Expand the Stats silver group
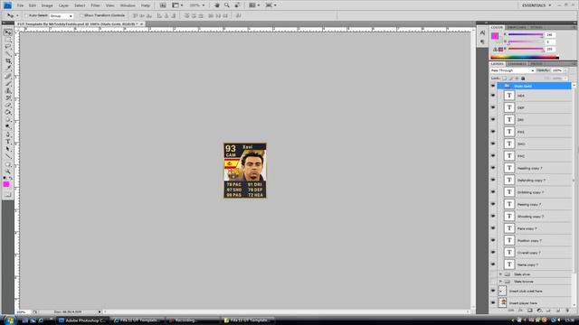Screen dimensions: 579x325 pyautogui.click(x=500, y=274)
